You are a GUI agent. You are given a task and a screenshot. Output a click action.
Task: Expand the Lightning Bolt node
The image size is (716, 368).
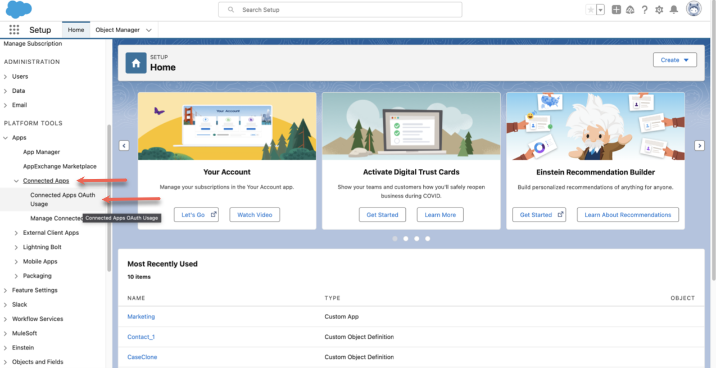[16, 248]
